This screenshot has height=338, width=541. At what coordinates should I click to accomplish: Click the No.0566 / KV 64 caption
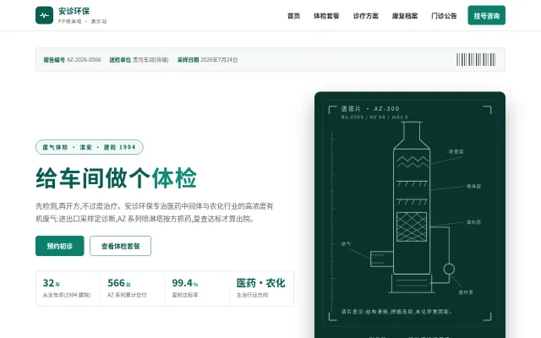pyautogui.click(x=374, y=117)
